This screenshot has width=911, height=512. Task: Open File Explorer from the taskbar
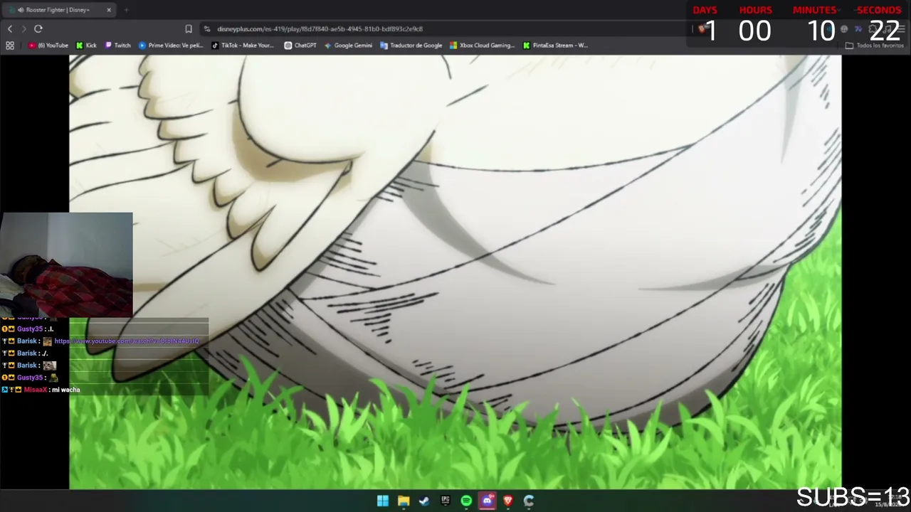[404, 501]
